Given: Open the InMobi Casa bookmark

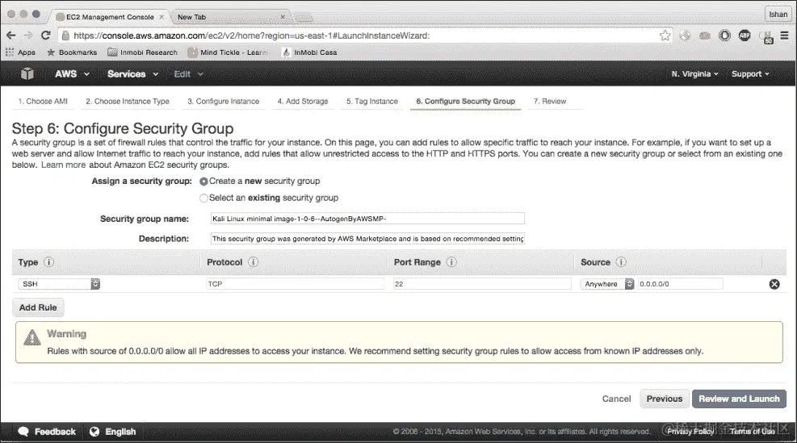Looking at the screenshot, I should [309, 52].
